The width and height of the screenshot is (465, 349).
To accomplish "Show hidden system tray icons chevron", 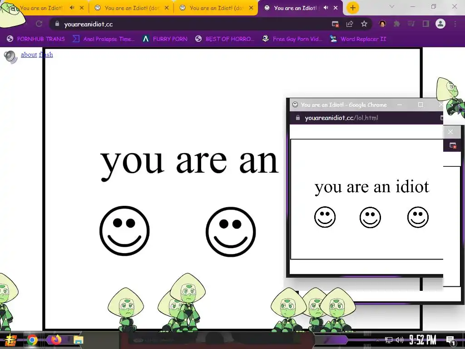I will [x=377, y=340].
